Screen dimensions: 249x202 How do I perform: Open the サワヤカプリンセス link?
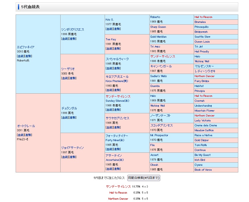pos(117,118)
